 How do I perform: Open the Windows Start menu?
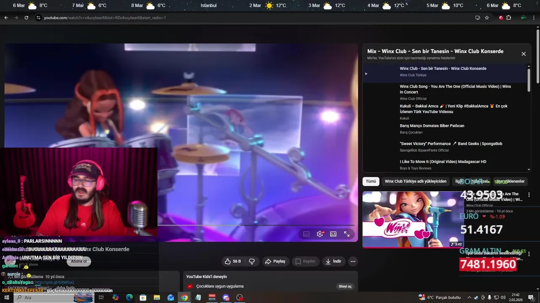click(6, 298)
